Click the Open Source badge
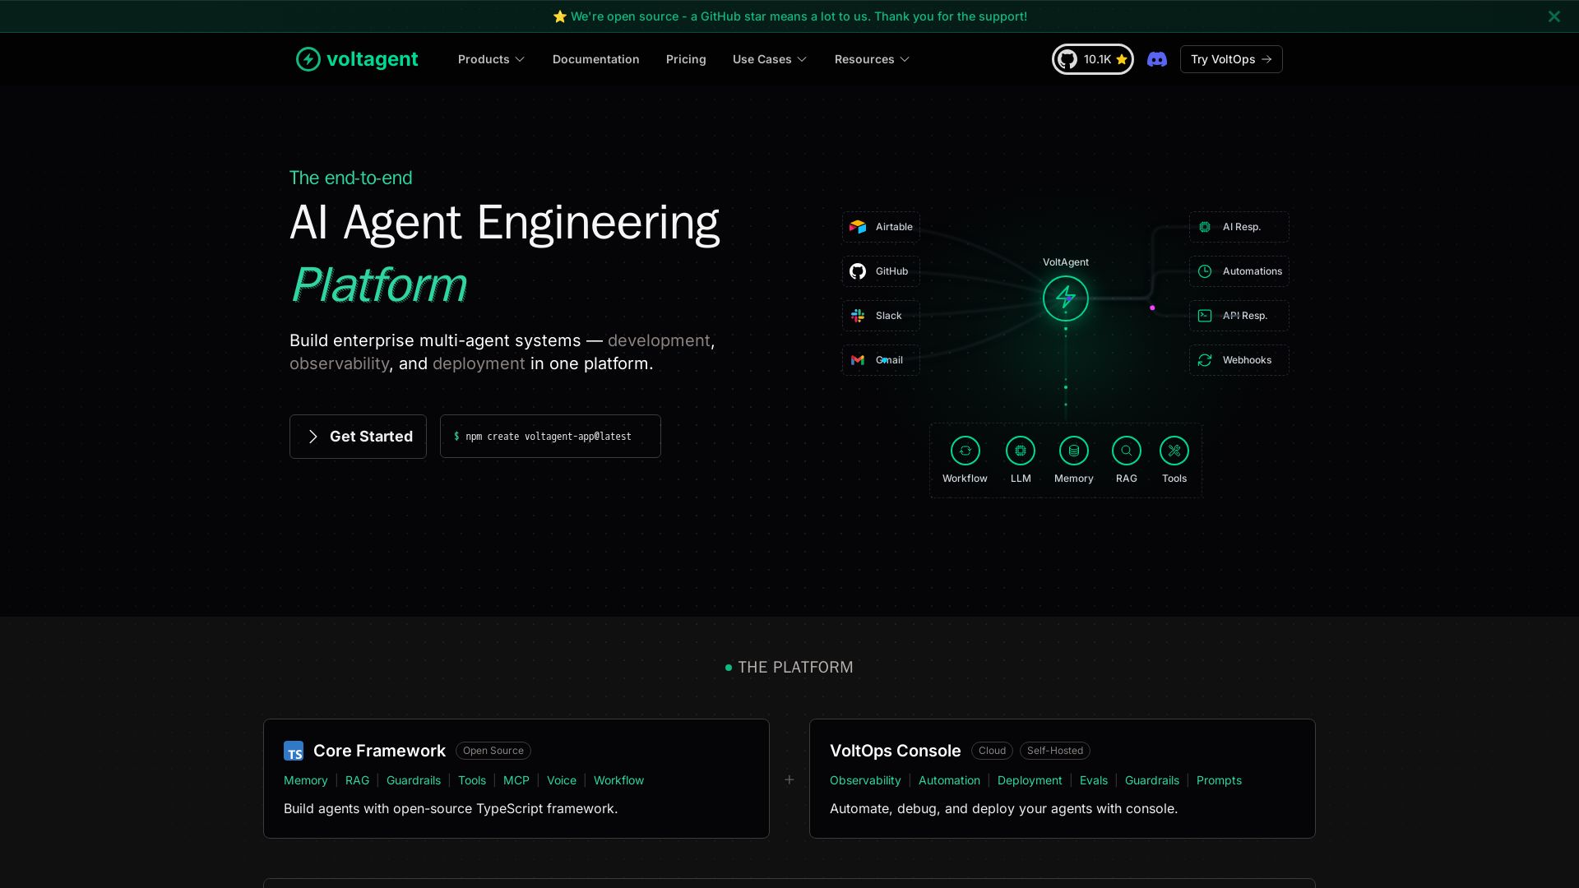 click(x=493, y=751)
